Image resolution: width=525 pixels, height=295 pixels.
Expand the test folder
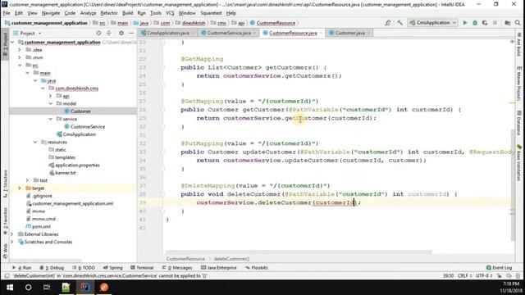point(27,180)
